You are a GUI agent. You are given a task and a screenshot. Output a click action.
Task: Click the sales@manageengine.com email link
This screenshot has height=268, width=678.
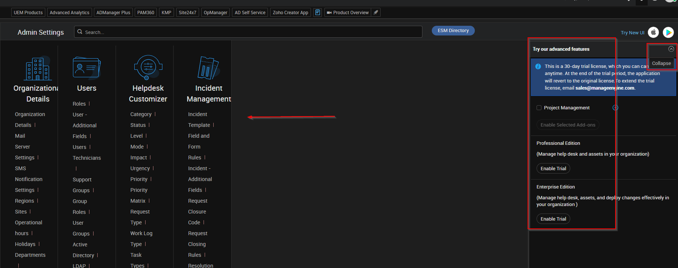point(605,88)
